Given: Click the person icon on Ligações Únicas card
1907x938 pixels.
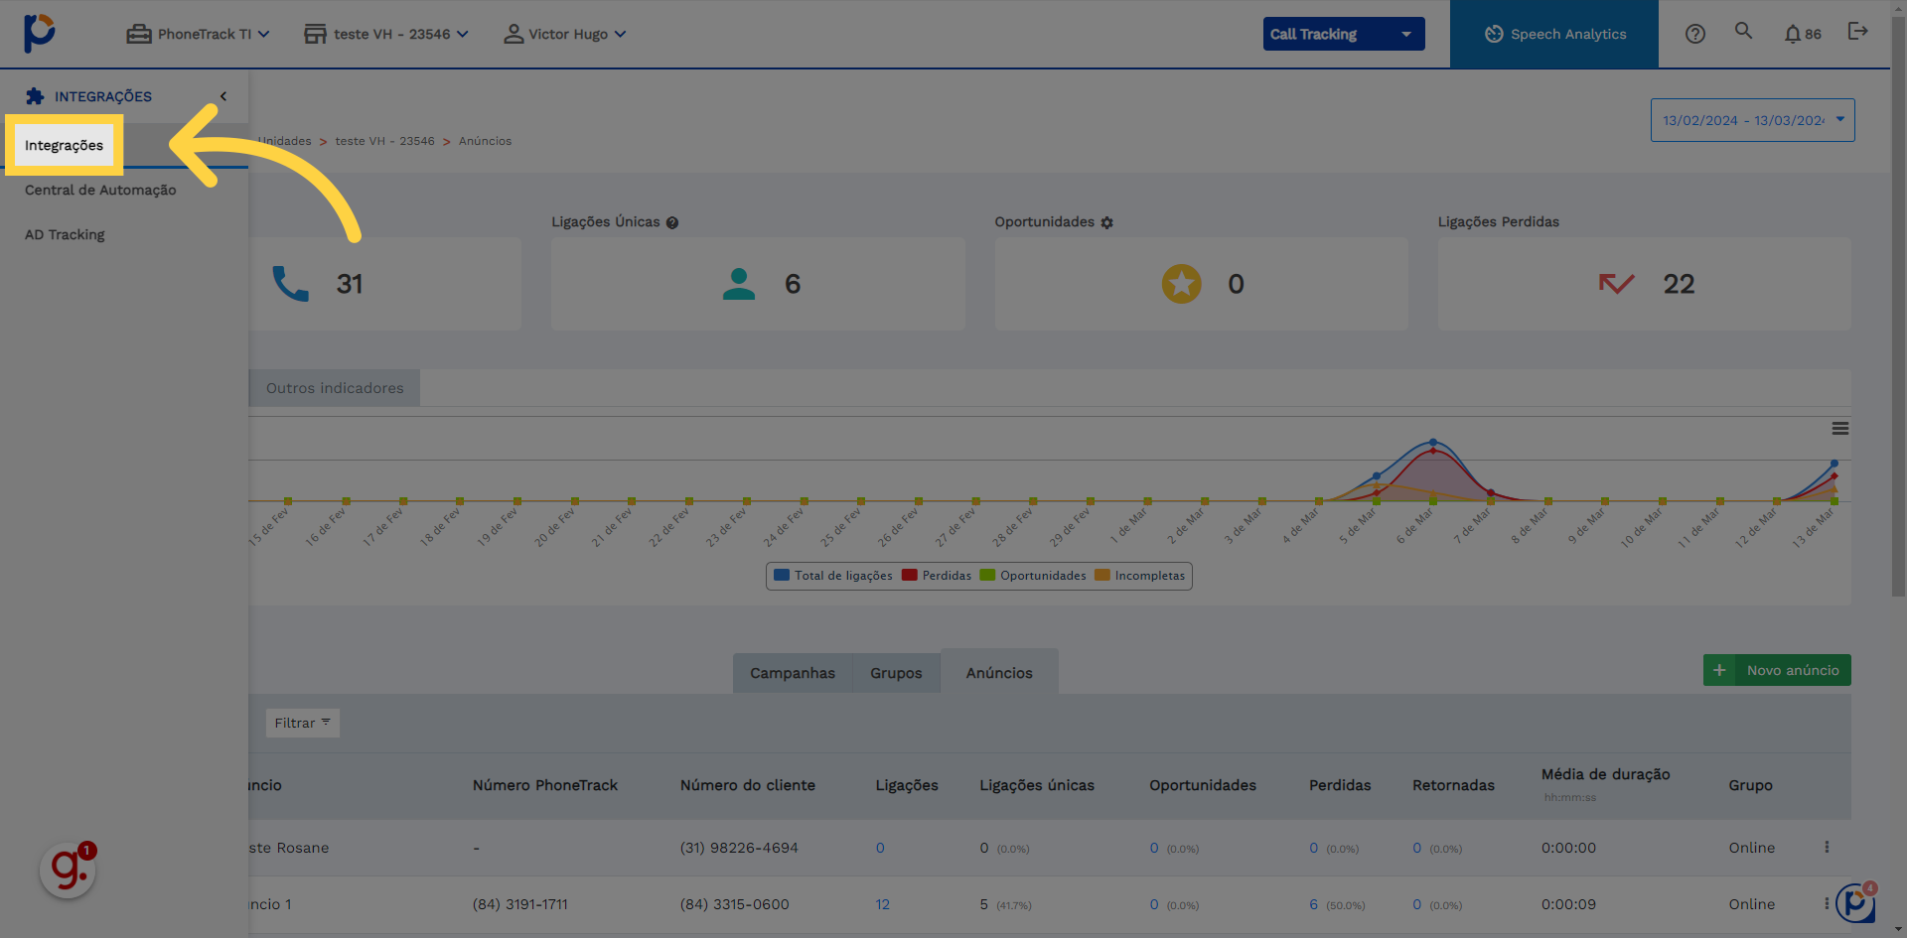Looking at the screenshot, I should (x=739, y=284).
